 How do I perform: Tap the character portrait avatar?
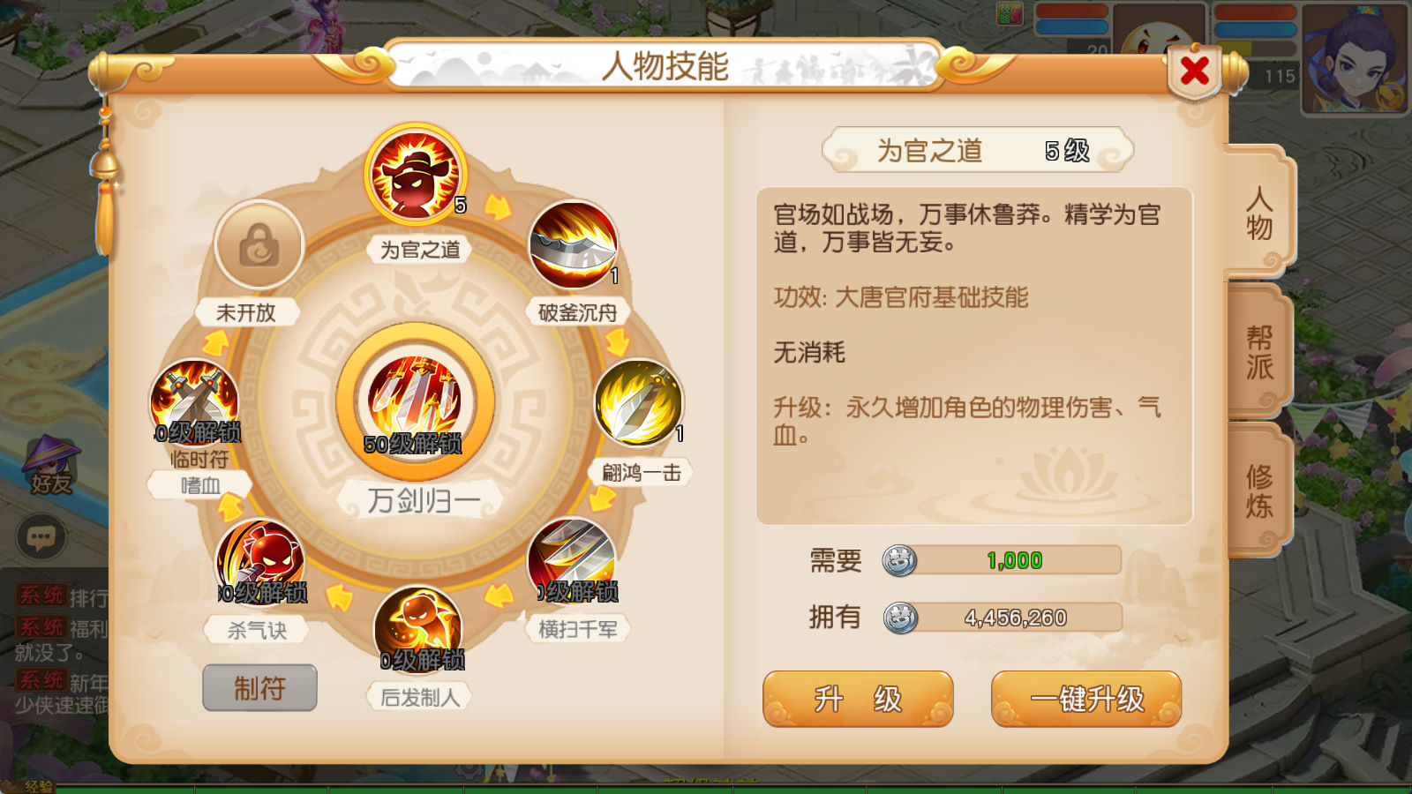1355,59
